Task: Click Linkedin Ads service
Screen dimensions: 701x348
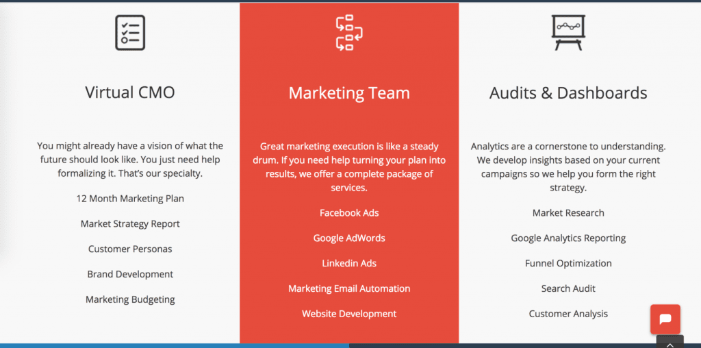Action: (x=349, y=264)
